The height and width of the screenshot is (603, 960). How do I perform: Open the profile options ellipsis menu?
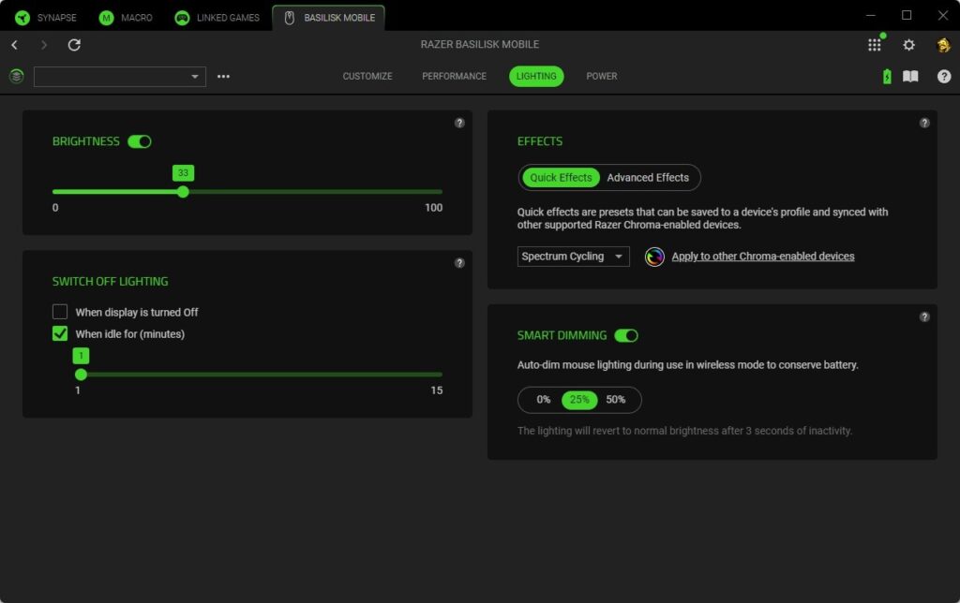pyautogui.click(x=223, y=77)
